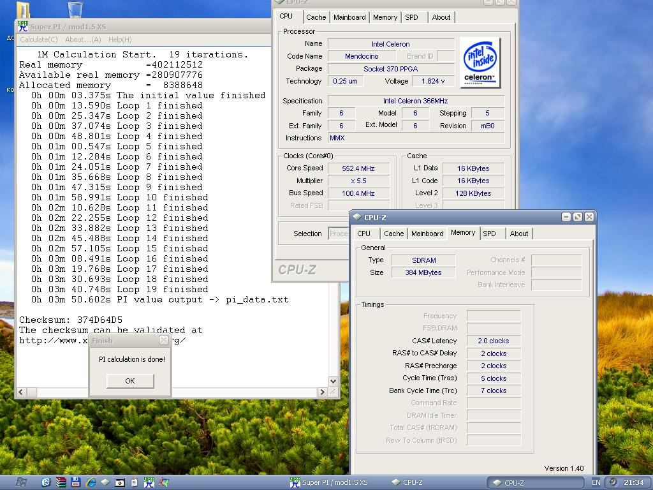Click Super PI / mod1.5 XS taskbar button
The image size is (653, 490).
(329, 482)
